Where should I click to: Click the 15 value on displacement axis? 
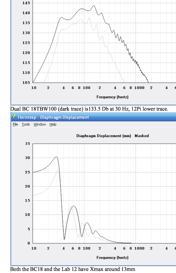27,201
